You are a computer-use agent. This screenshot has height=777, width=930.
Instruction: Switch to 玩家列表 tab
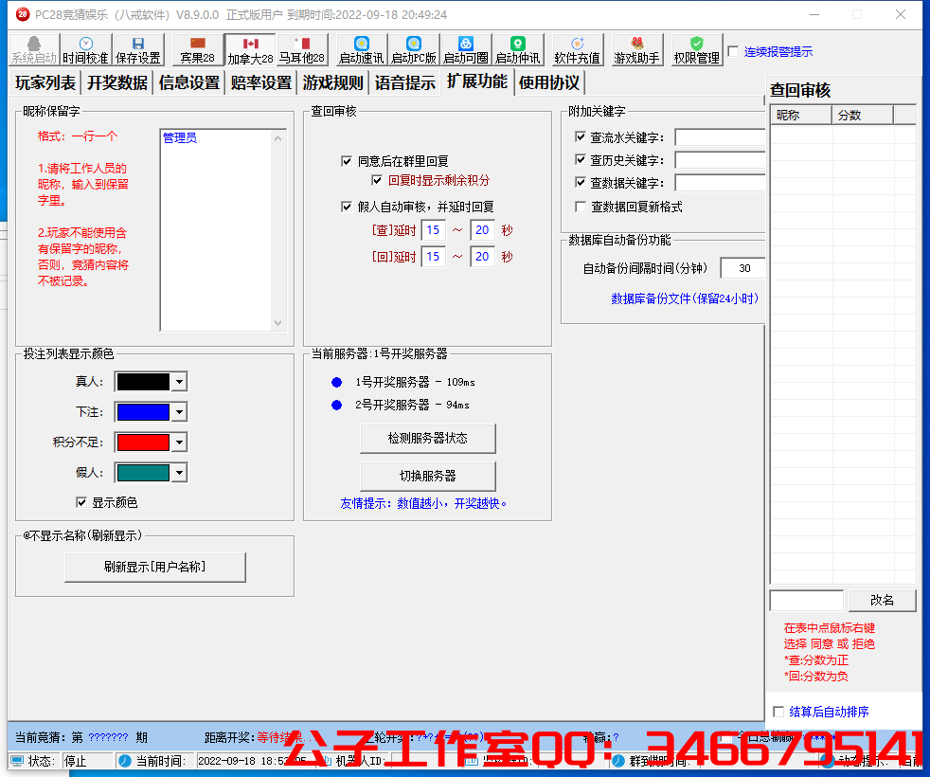pos(45,82)
